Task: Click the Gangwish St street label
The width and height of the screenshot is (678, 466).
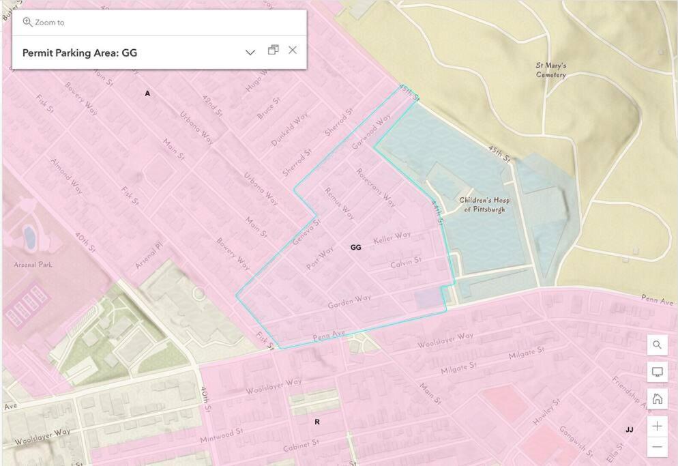Action: click(576, 441)
